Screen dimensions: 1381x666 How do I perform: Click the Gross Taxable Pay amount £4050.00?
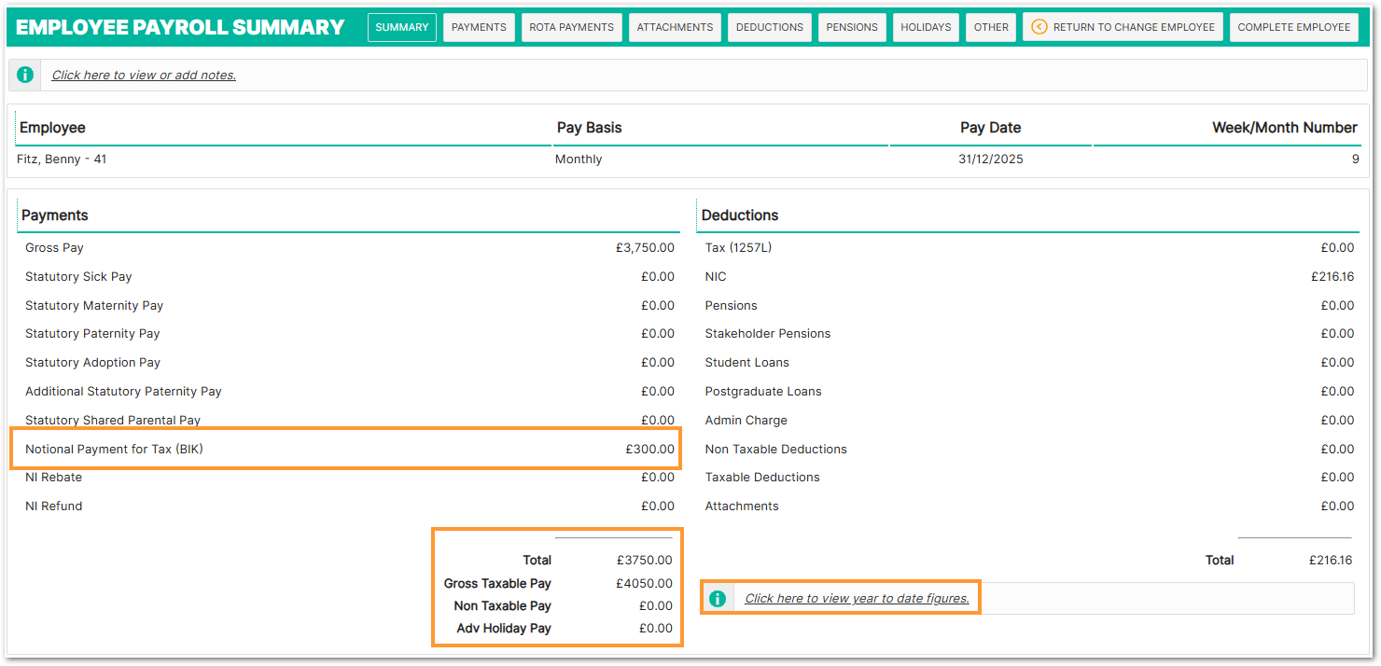click(644, 584)
